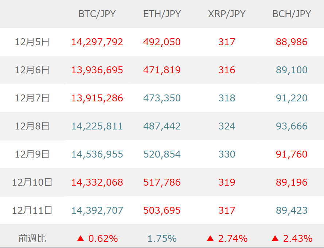The width and height of the screenshot is (324, 248).
Task: Click BTC price 14,297,792
Action: coord(97,42)
